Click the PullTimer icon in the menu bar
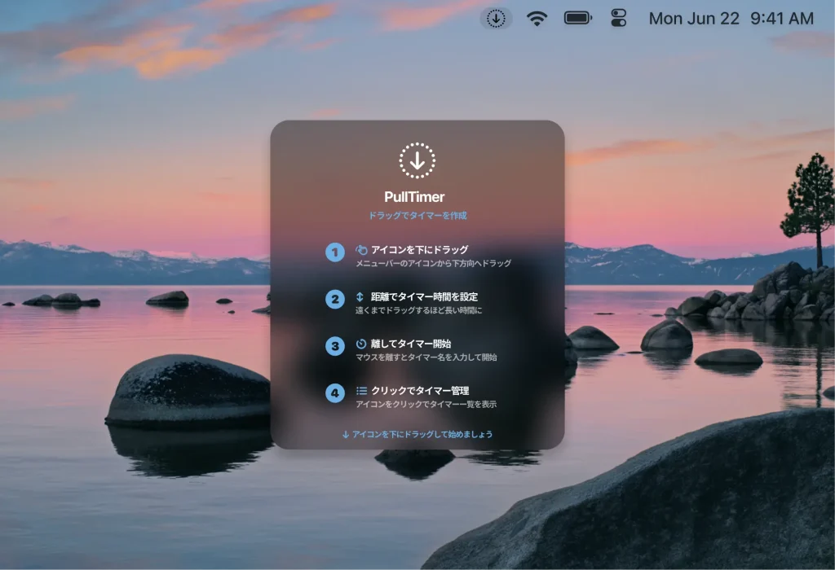 click(496, 18)
